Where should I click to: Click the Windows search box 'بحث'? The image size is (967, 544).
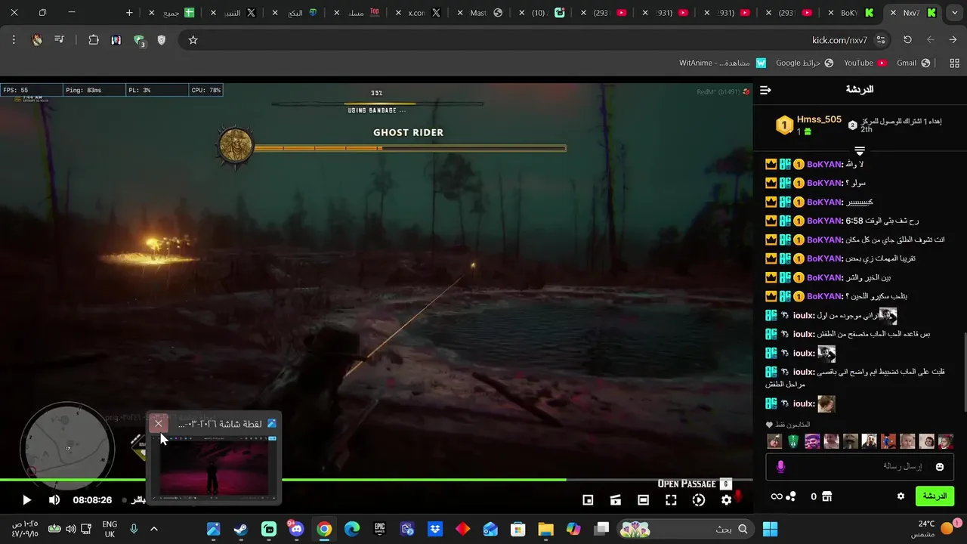(x=684, y=529)
